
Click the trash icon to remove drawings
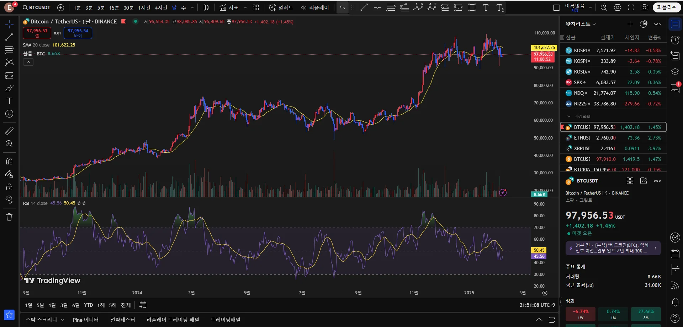pyautogui.click(x=9, y=217)
